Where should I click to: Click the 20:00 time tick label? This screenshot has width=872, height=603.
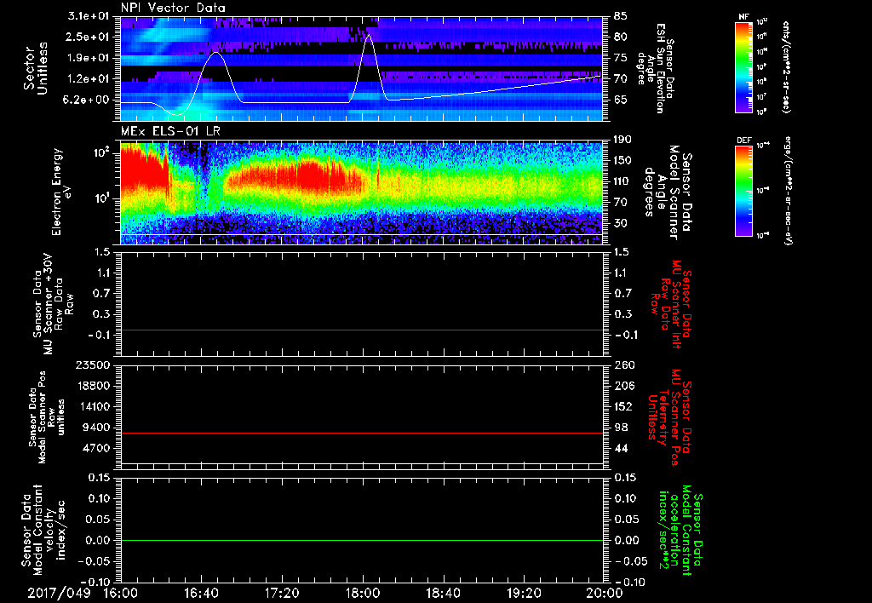click(x=605, y=593)
